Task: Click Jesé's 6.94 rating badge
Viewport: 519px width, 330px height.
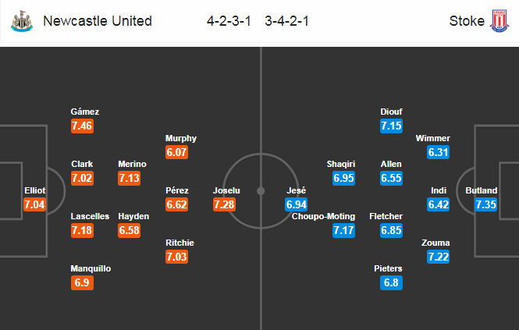Action: click(x=297, y=204)
